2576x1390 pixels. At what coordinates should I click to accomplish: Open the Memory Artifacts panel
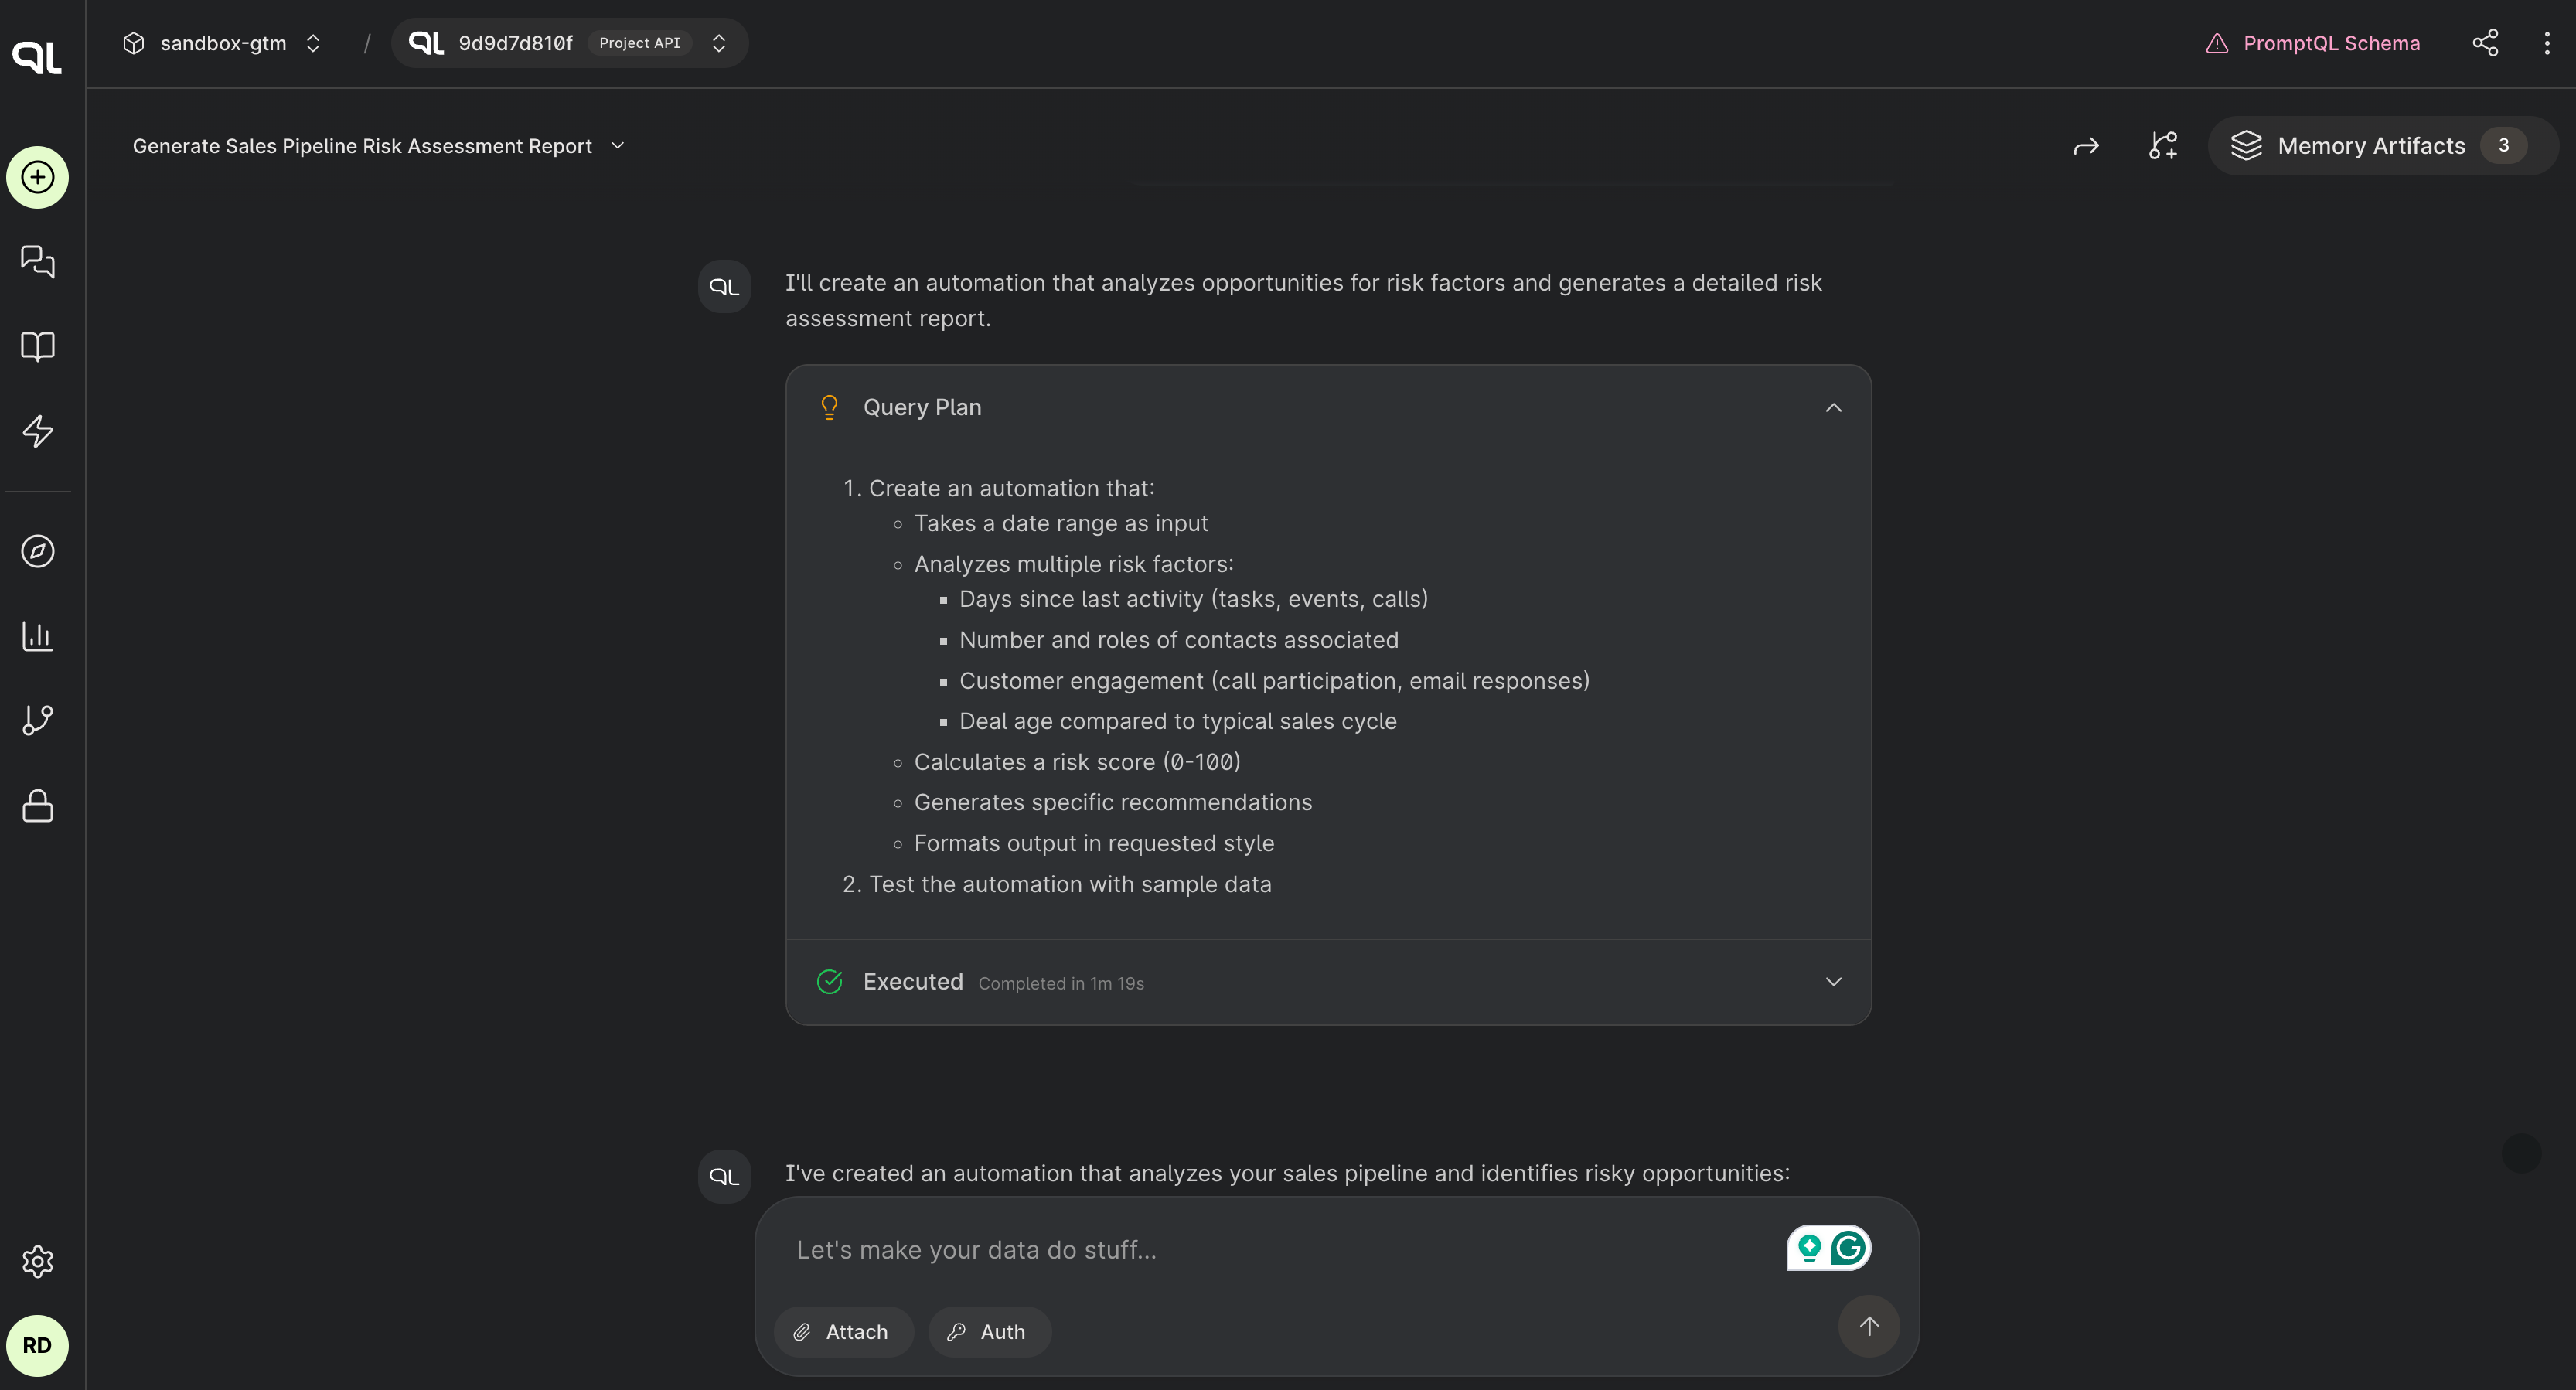click(2382, 146)
